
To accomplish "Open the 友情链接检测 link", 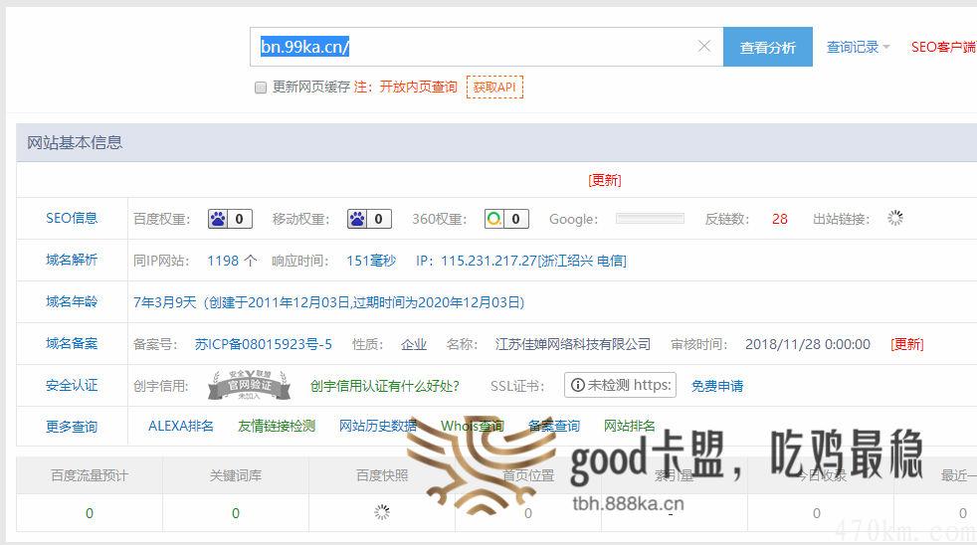I will (x=277, y=426).
